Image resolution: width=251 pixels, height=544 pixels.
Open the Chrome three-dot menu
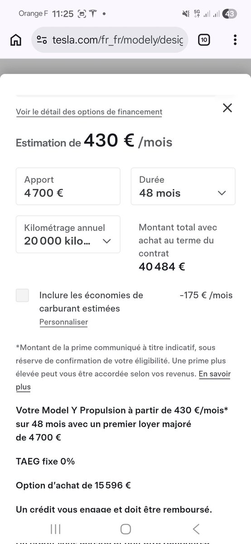point(235,40)
